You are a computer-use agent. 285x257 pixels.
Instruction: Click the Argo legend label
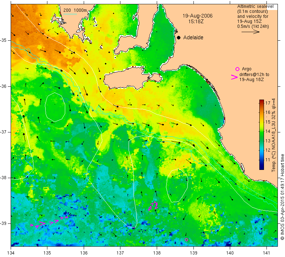[247, 69]
